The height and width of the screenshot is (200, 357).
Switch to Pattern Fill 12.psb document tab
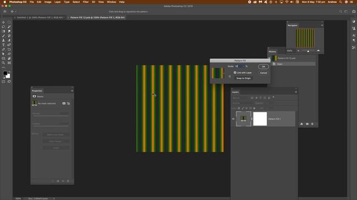[x=98, y=17]
